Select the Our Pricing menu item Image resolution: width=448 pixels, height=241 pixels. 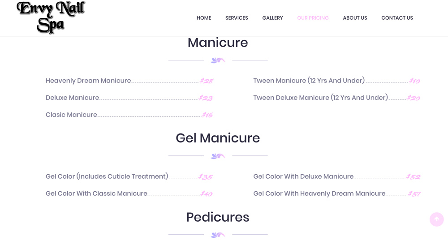point(313,18)
